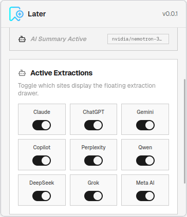
Task: Click the Toggle which sites description text
Action: 87,89
